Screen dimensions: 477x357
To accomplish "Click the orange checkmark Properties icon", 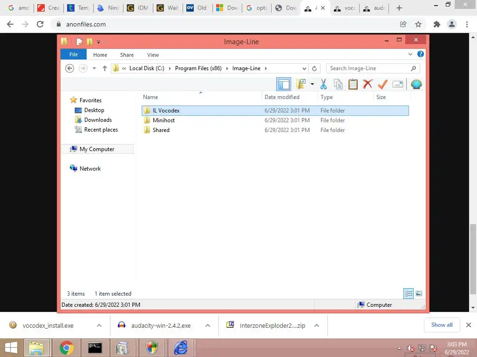I will point(382,84).
